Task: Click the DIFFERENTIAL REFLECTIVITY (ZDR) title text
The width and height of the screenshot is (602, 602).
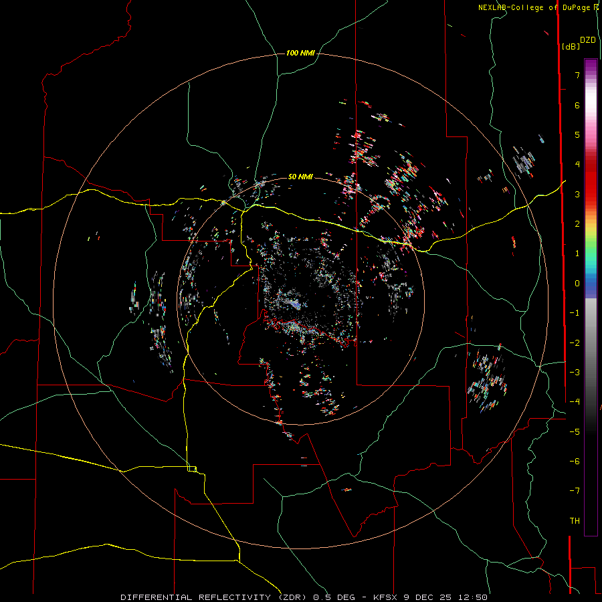Action: pyautogui.click(x=215, y=597)
